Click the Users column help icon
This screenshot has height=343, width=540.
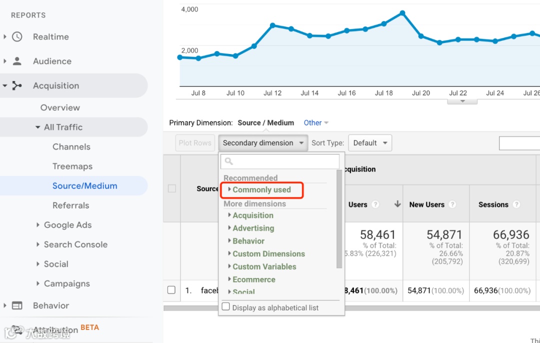pos(375,204)
